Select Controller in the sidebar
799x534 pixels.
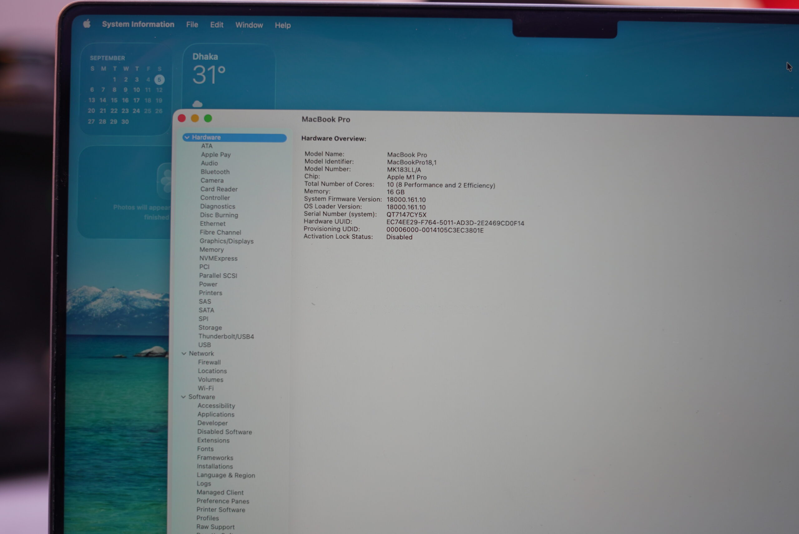coord(215,198)
